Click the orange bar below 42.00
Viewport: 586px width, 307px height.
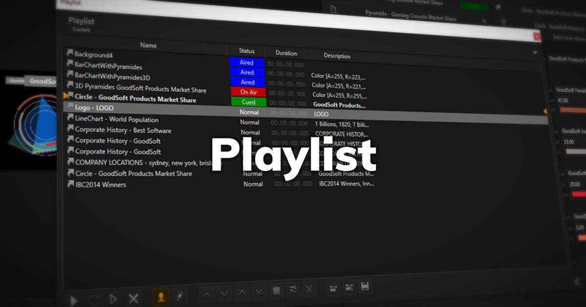click(x=572, y=110)
